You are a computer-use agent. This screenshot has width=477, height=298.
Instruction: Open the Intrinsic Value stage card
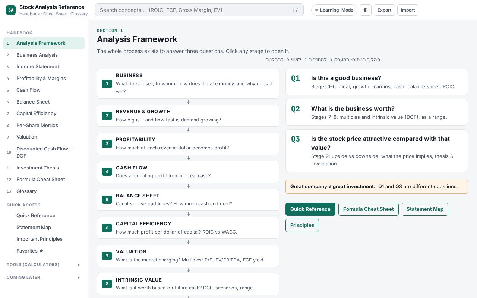(188, 284)
